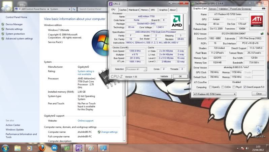This screenshot has width=269, height=152.
Task: Click Change settings link
Action: point(109,132)
